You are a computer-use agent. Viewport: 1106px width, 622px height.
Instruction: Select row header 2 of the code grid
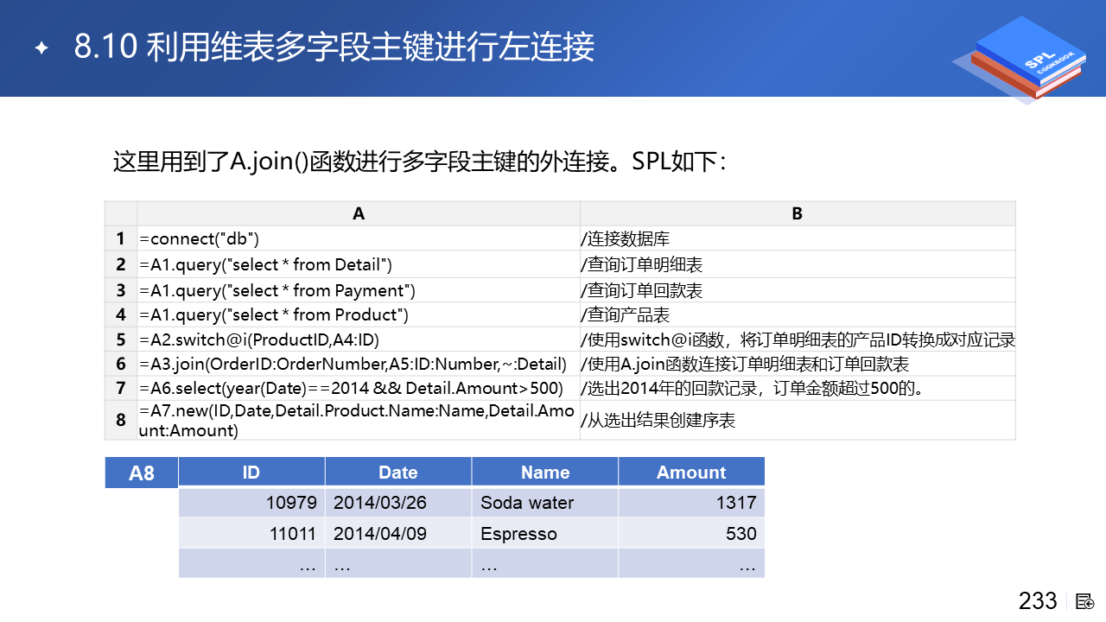point(121,263)
